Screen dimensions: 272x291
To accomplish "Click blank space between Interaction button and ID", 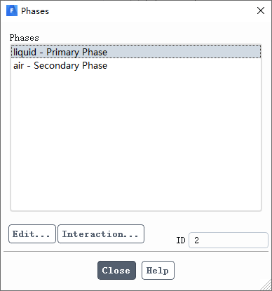I will [160, 234].
